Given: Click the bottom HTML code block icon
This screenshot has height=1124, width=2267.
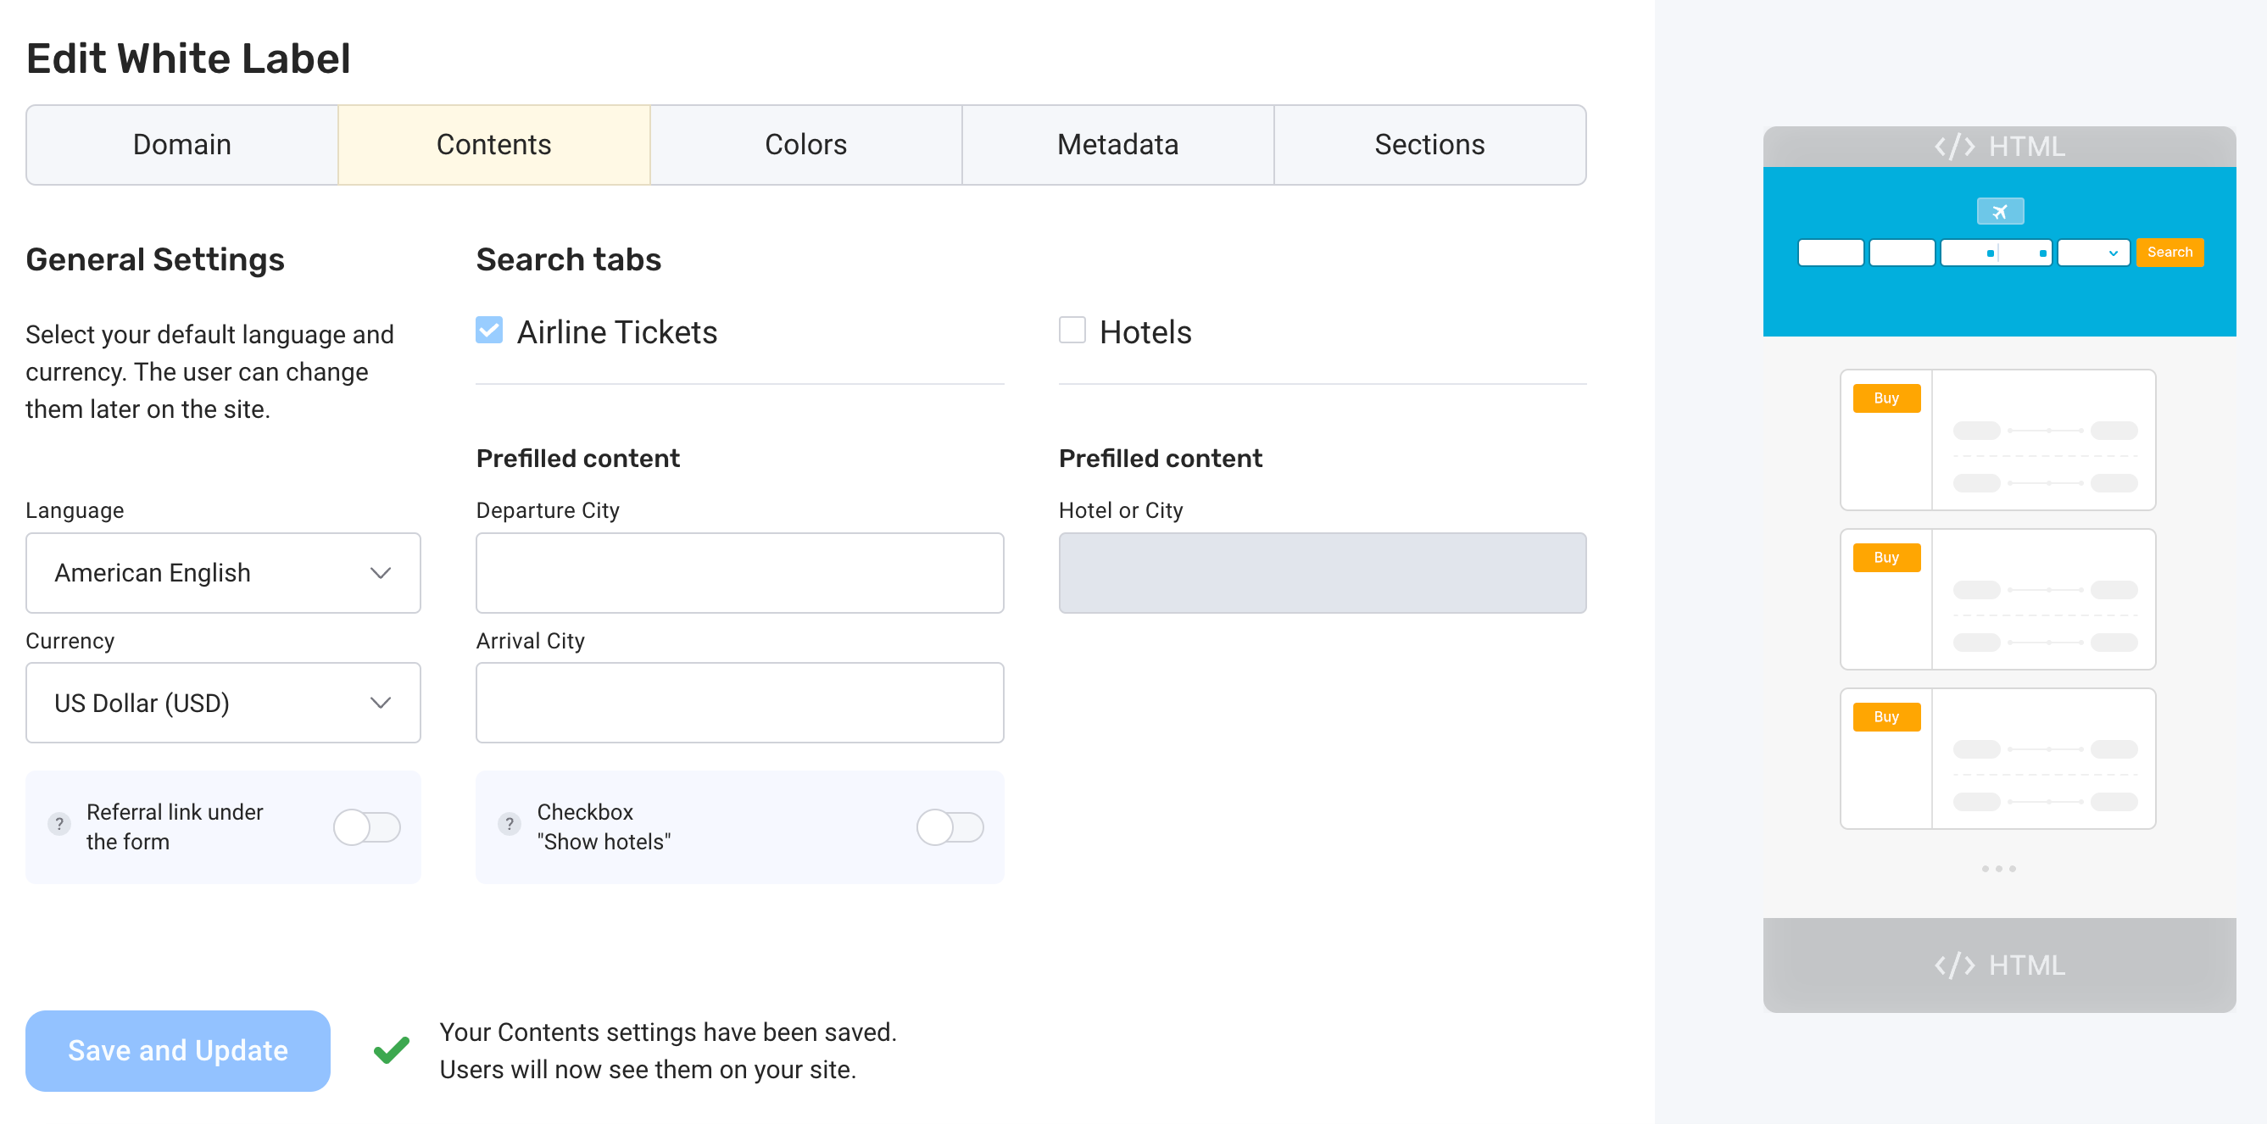Looking at the screenshot, I should [x=1954, y=965].
